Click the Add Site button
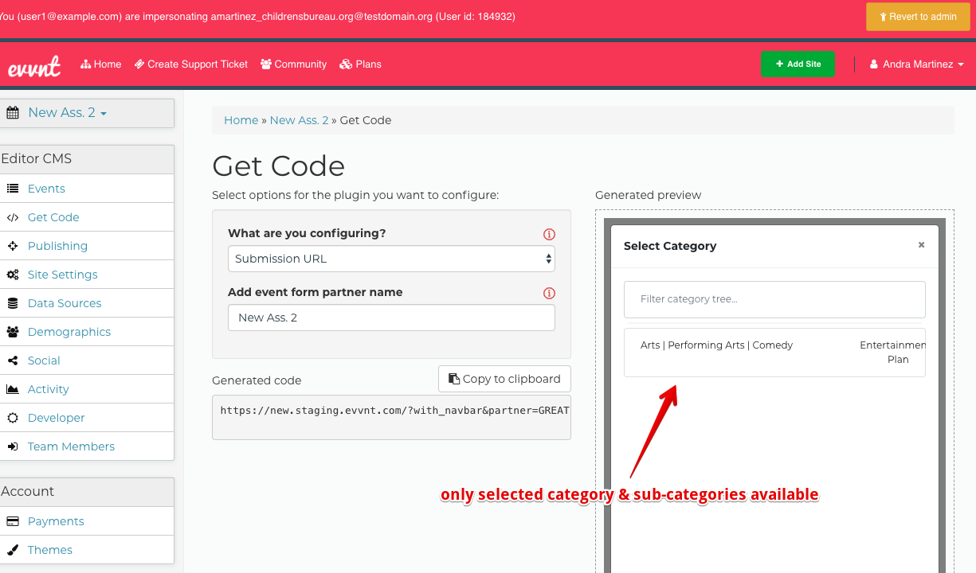Screen dimensions: 976x573 click(x=798, y=64)
